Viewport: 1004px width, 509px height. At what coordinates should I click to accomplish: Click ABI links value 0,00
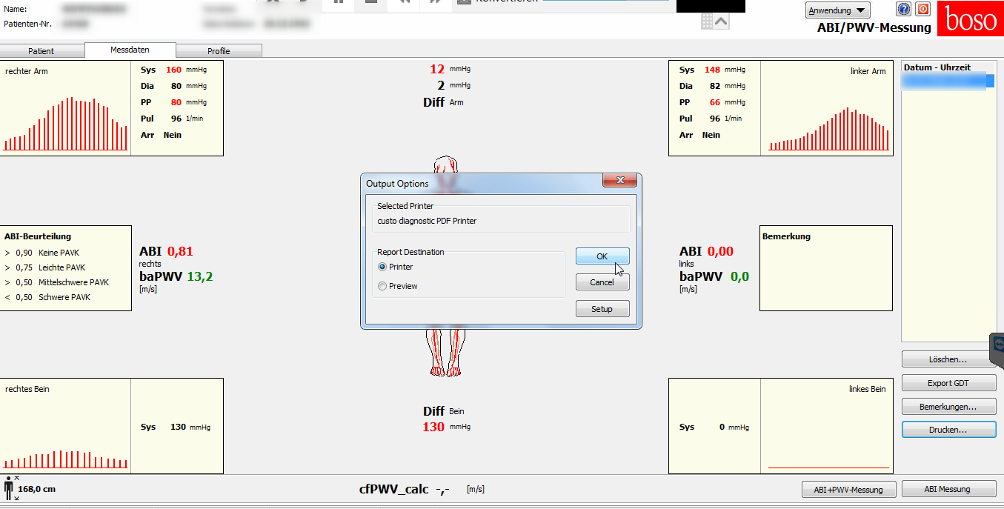(720, 251)
